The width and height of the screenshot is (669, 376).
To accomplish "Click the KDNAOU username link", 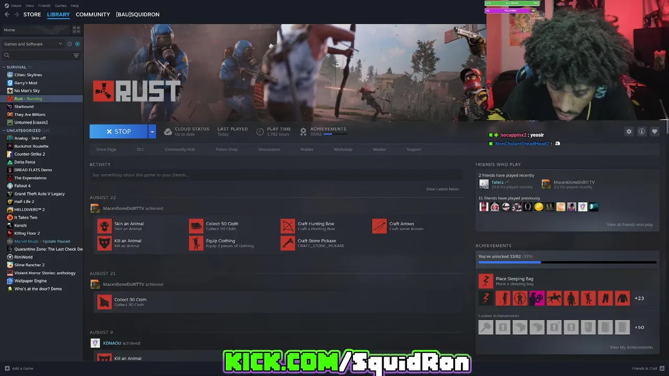I will pos(112,343).
